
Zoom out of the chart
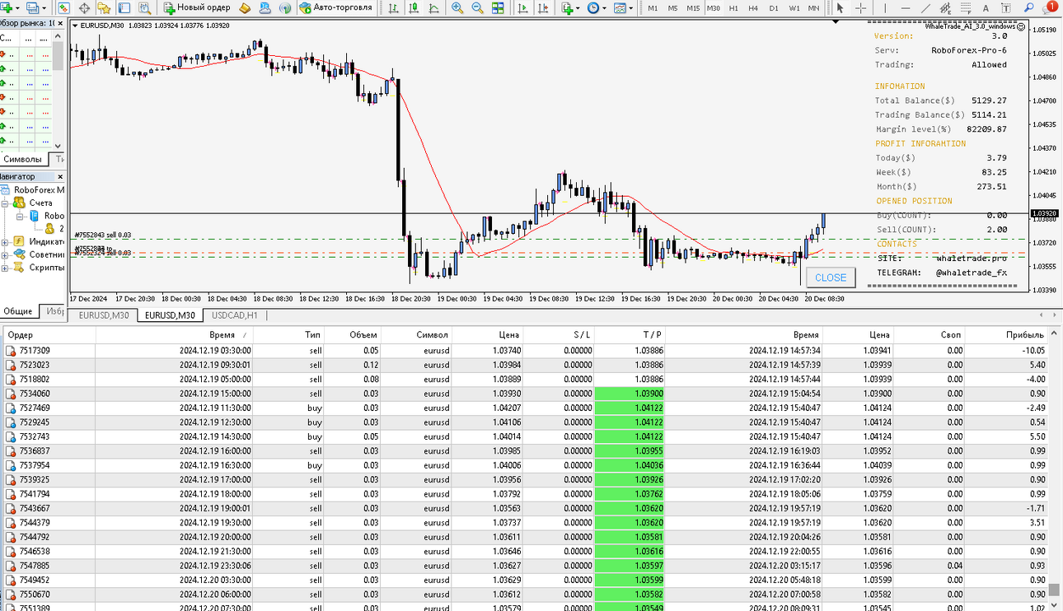(x=477, y=8)
